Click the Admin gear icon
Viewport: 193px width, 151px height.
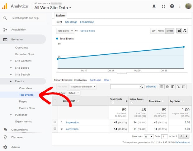[5, 147]
